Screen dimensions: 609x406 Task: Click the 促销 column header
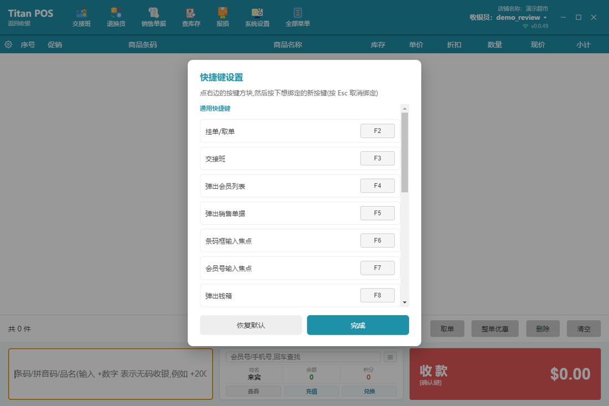point(55,45)
